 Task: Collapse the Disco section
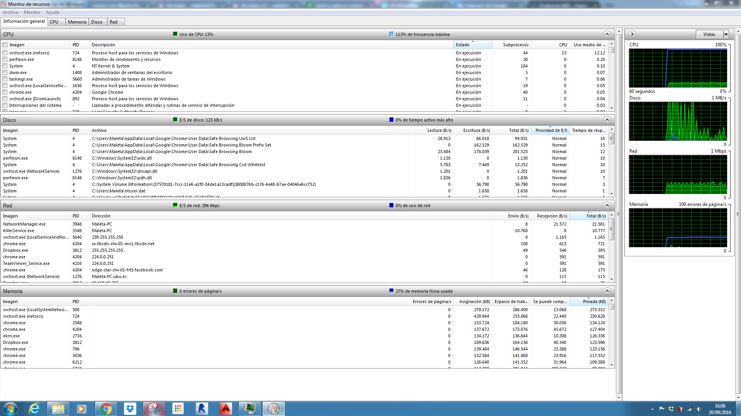click(x=607, y=120)
